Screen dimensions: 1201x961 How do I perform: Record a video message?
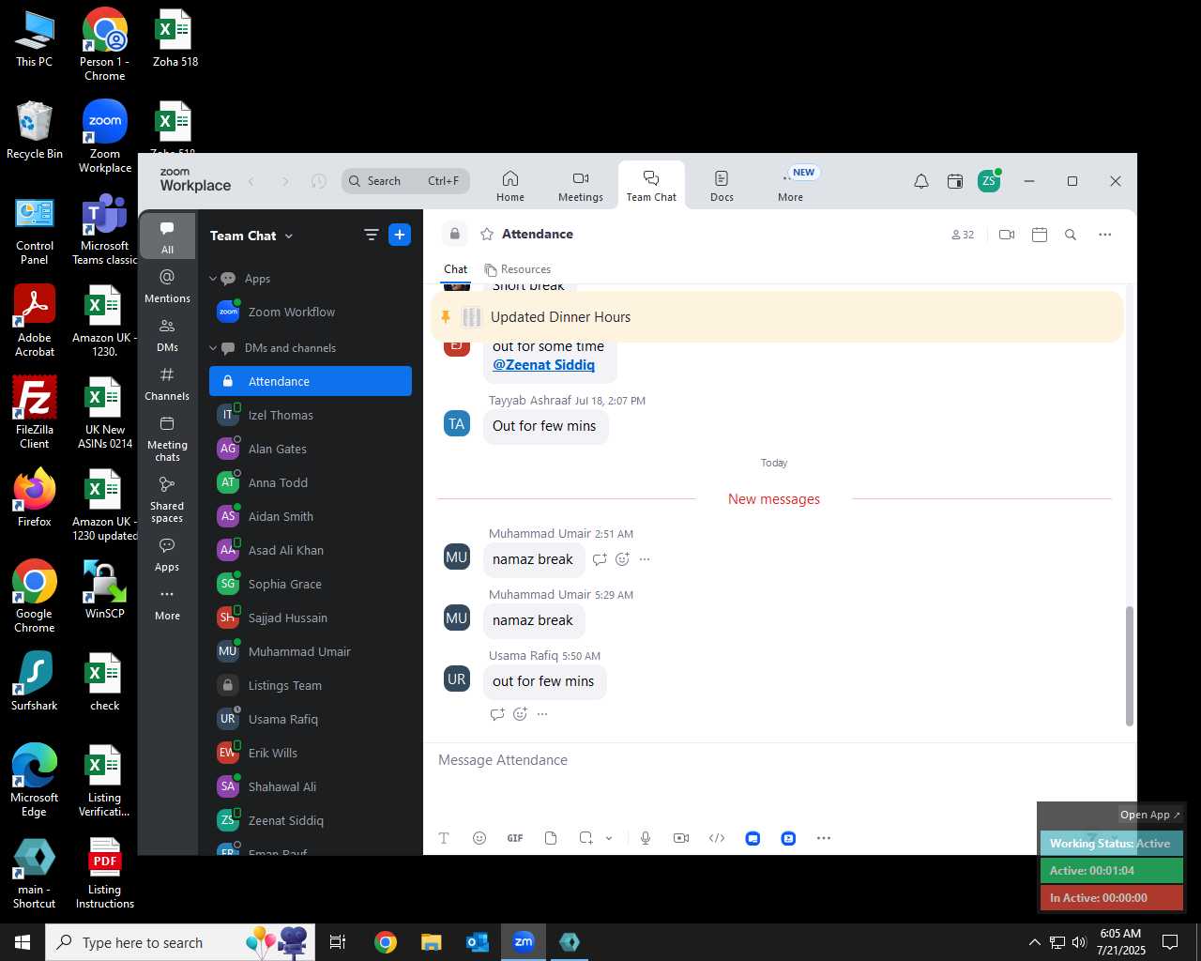tap(681, 838)
